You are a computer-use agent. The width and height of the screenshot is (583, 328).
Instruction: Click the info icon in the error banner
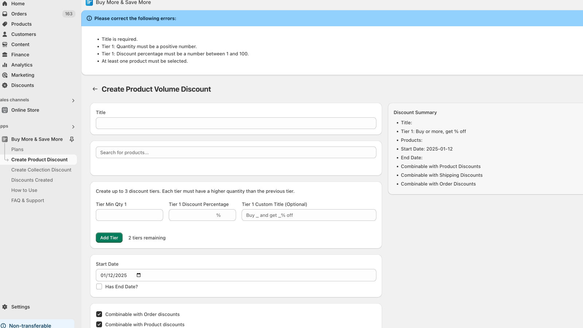click(x=89, y=18)
